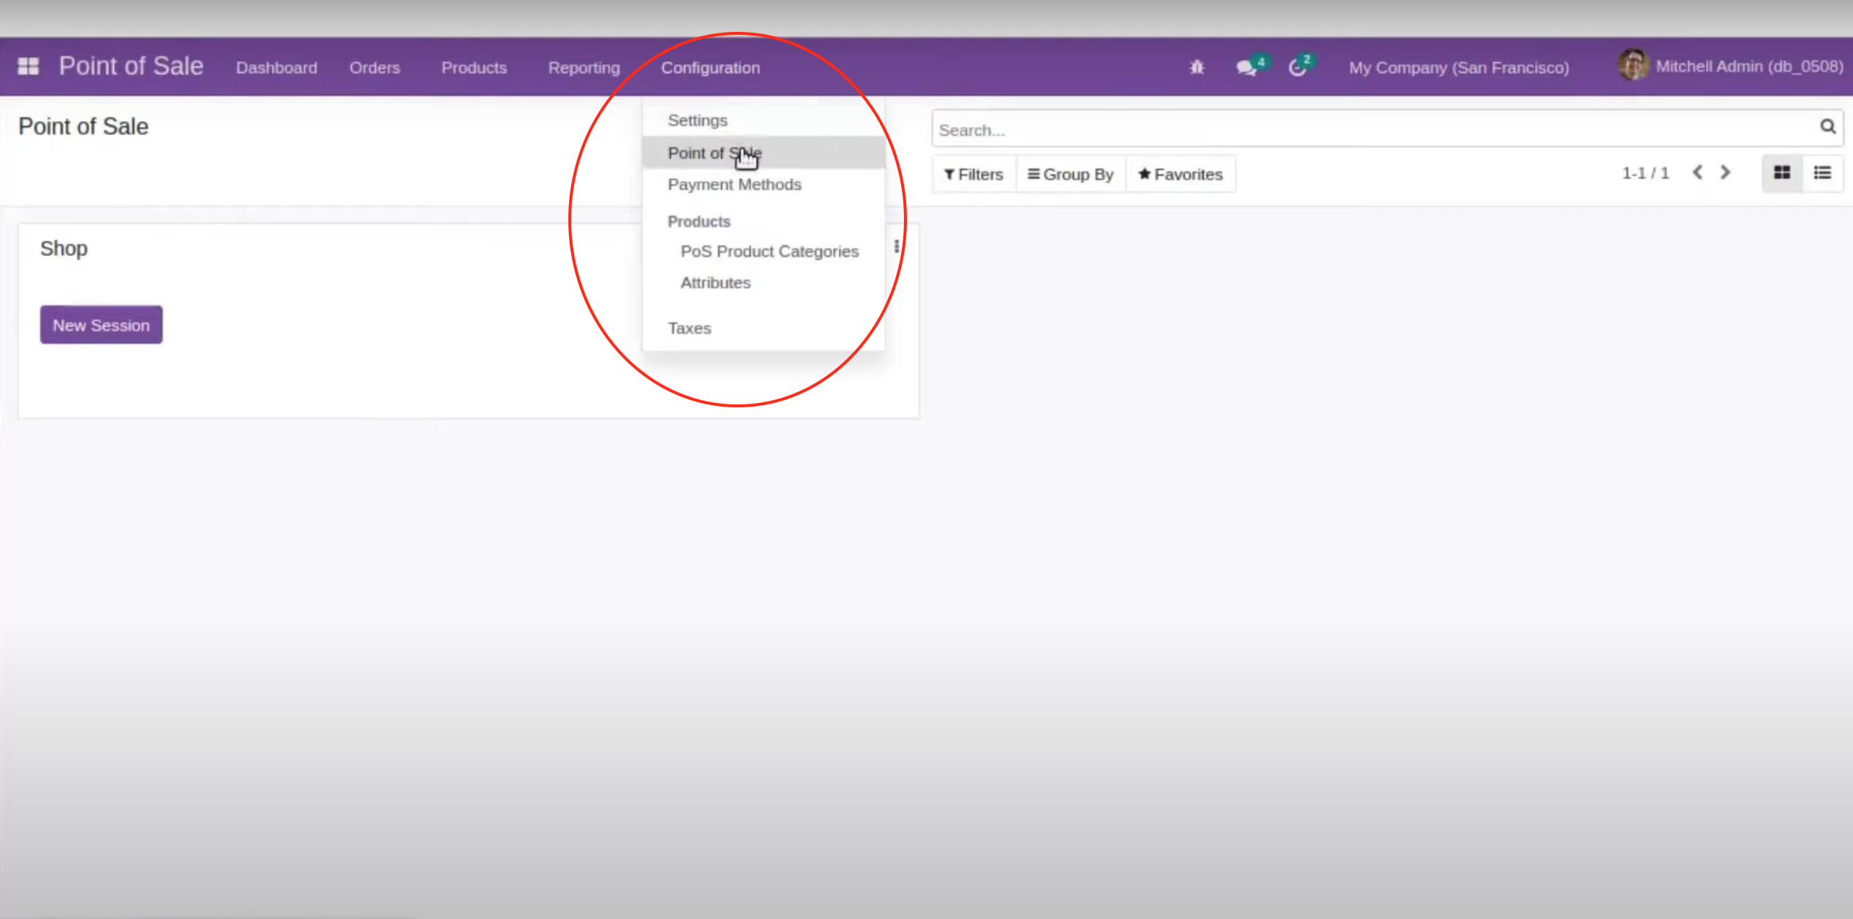Screen dimensions: 1853x919
Task: Expand the Filters dropdown
Action: [x=974, y=175]
